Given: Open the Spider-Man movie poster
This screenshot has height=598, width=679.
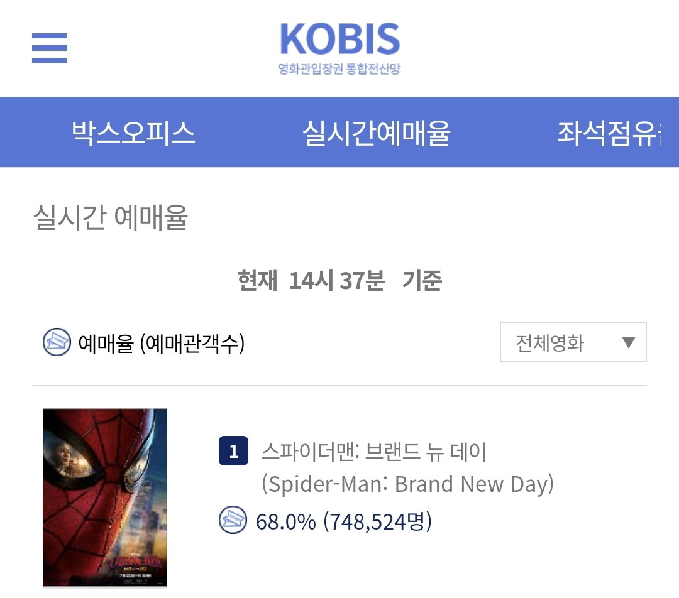Looking at the screenshot, I should click(x=105, y=497).
